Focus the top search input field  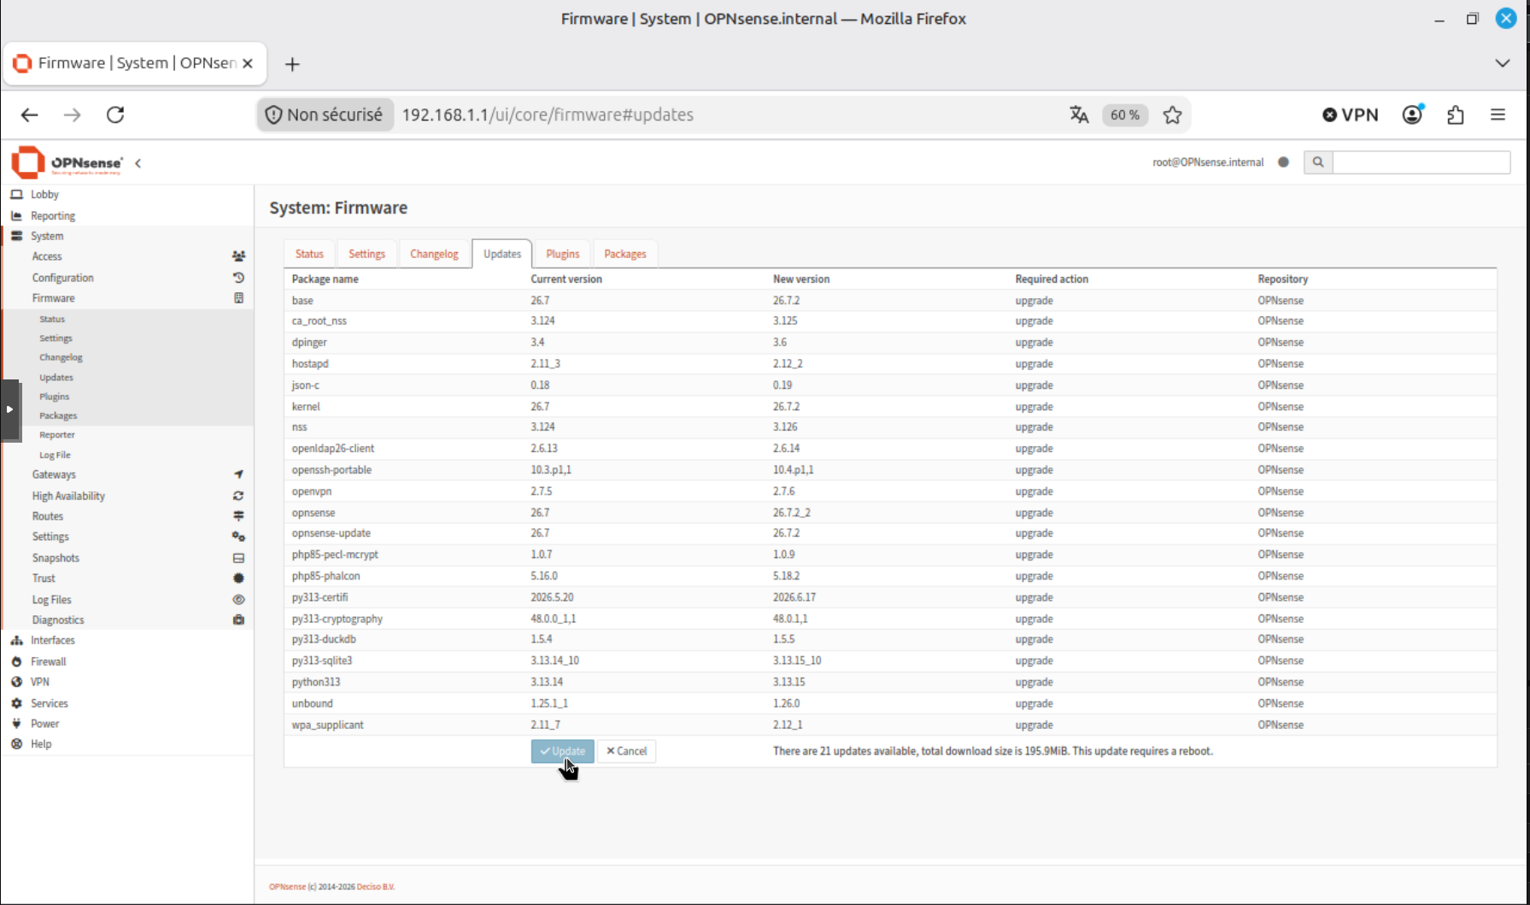click(x=1422, y=162)
